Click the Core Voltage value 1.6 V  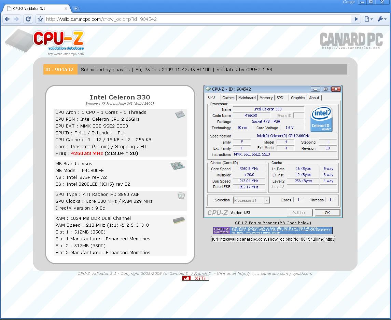(x=292, y=128)
